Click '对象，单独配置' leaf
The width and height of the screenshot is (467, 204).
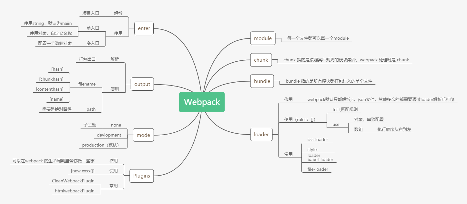369,119
